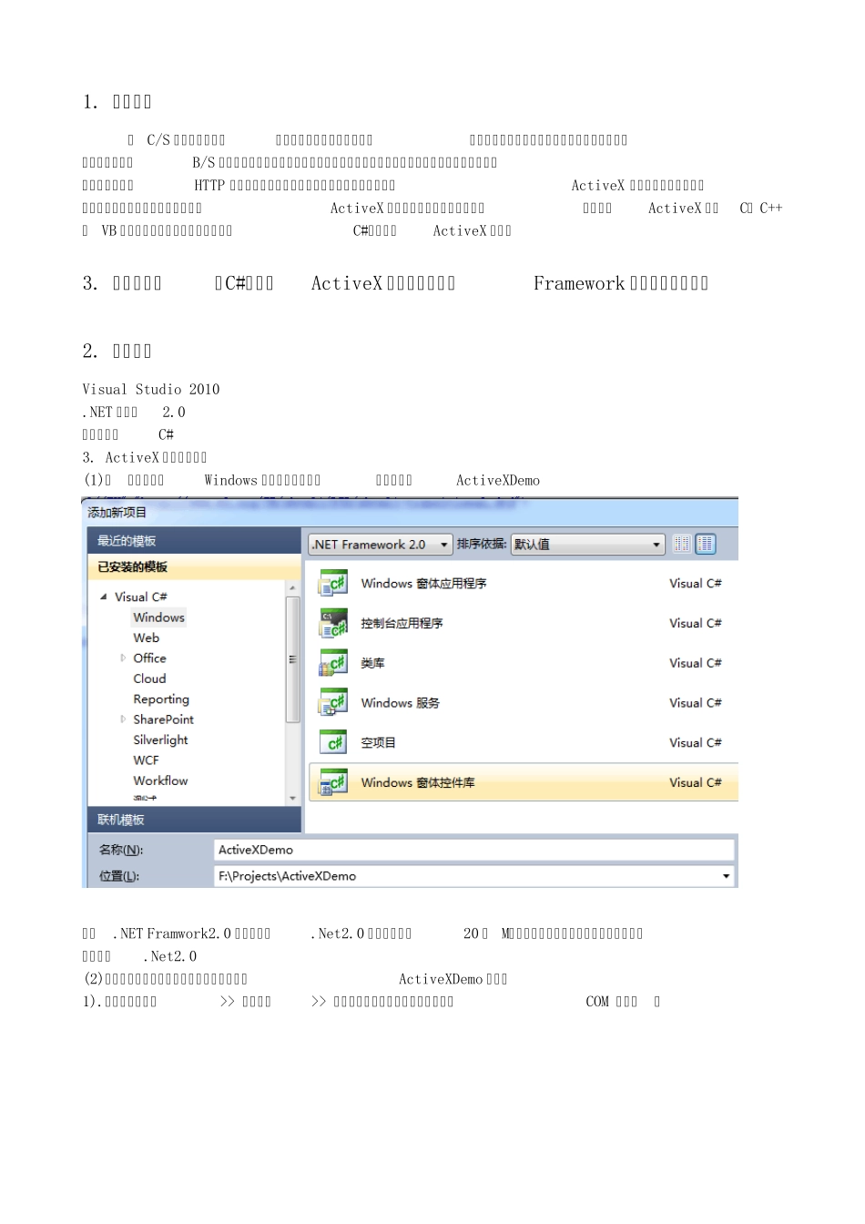865x1224 pixels.
Task: Switch to small icons view
Action: point(682,545)
